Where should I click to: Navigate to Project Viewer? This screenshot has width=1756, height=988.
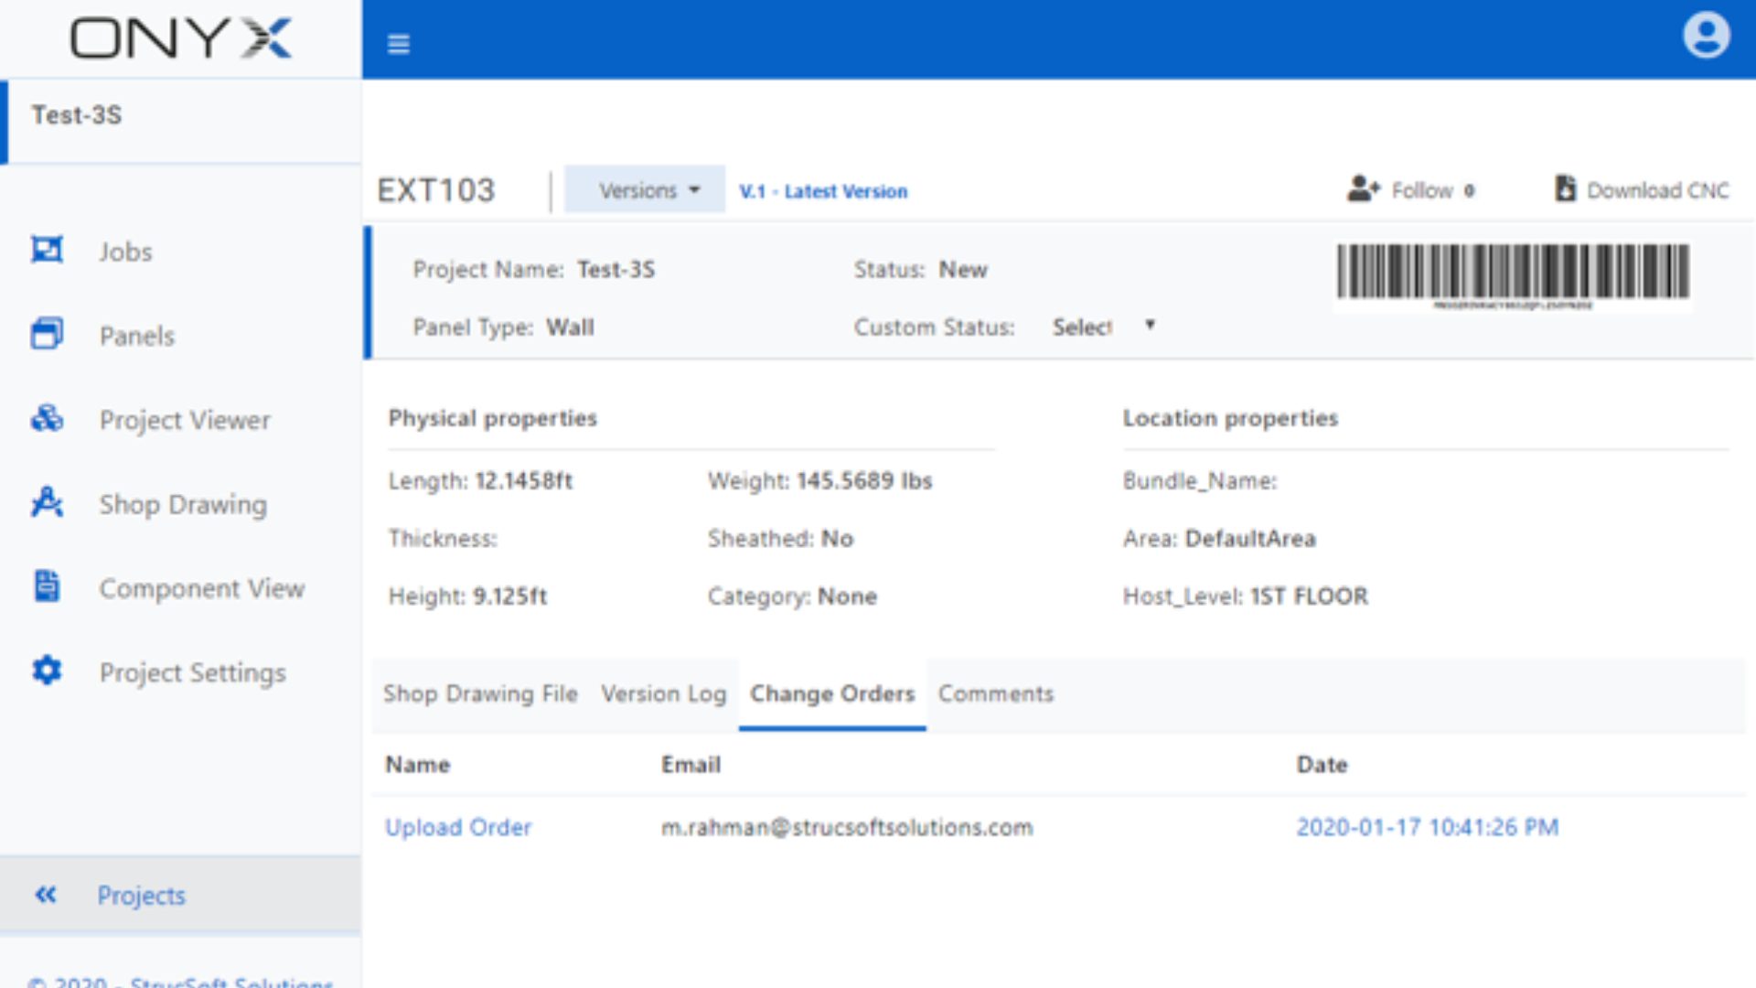185,420
